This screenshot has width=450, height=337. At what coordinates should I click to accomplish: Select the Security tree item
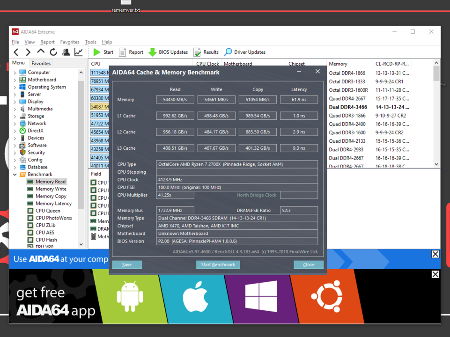36,153
